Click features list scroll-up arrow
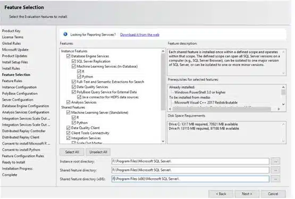295x199 pixels. [163, 51]
